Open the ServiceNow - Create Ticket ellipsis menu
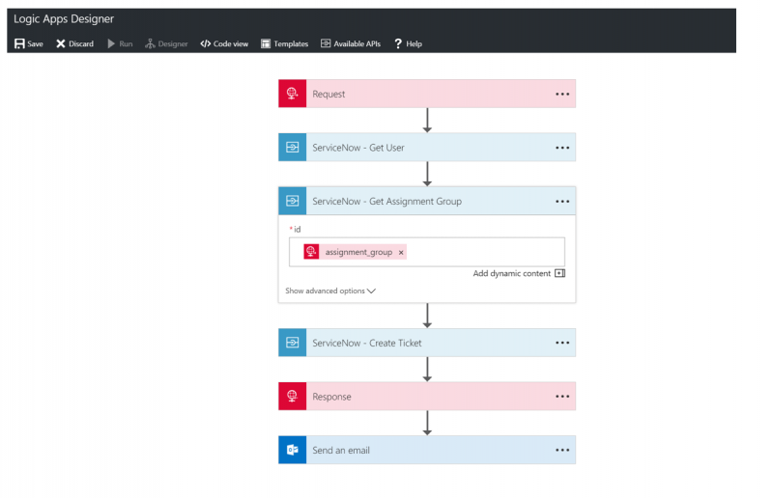 562,343
